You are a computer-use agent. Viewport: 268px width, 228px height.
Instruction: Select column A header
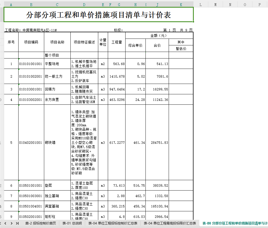coord(11,5)
